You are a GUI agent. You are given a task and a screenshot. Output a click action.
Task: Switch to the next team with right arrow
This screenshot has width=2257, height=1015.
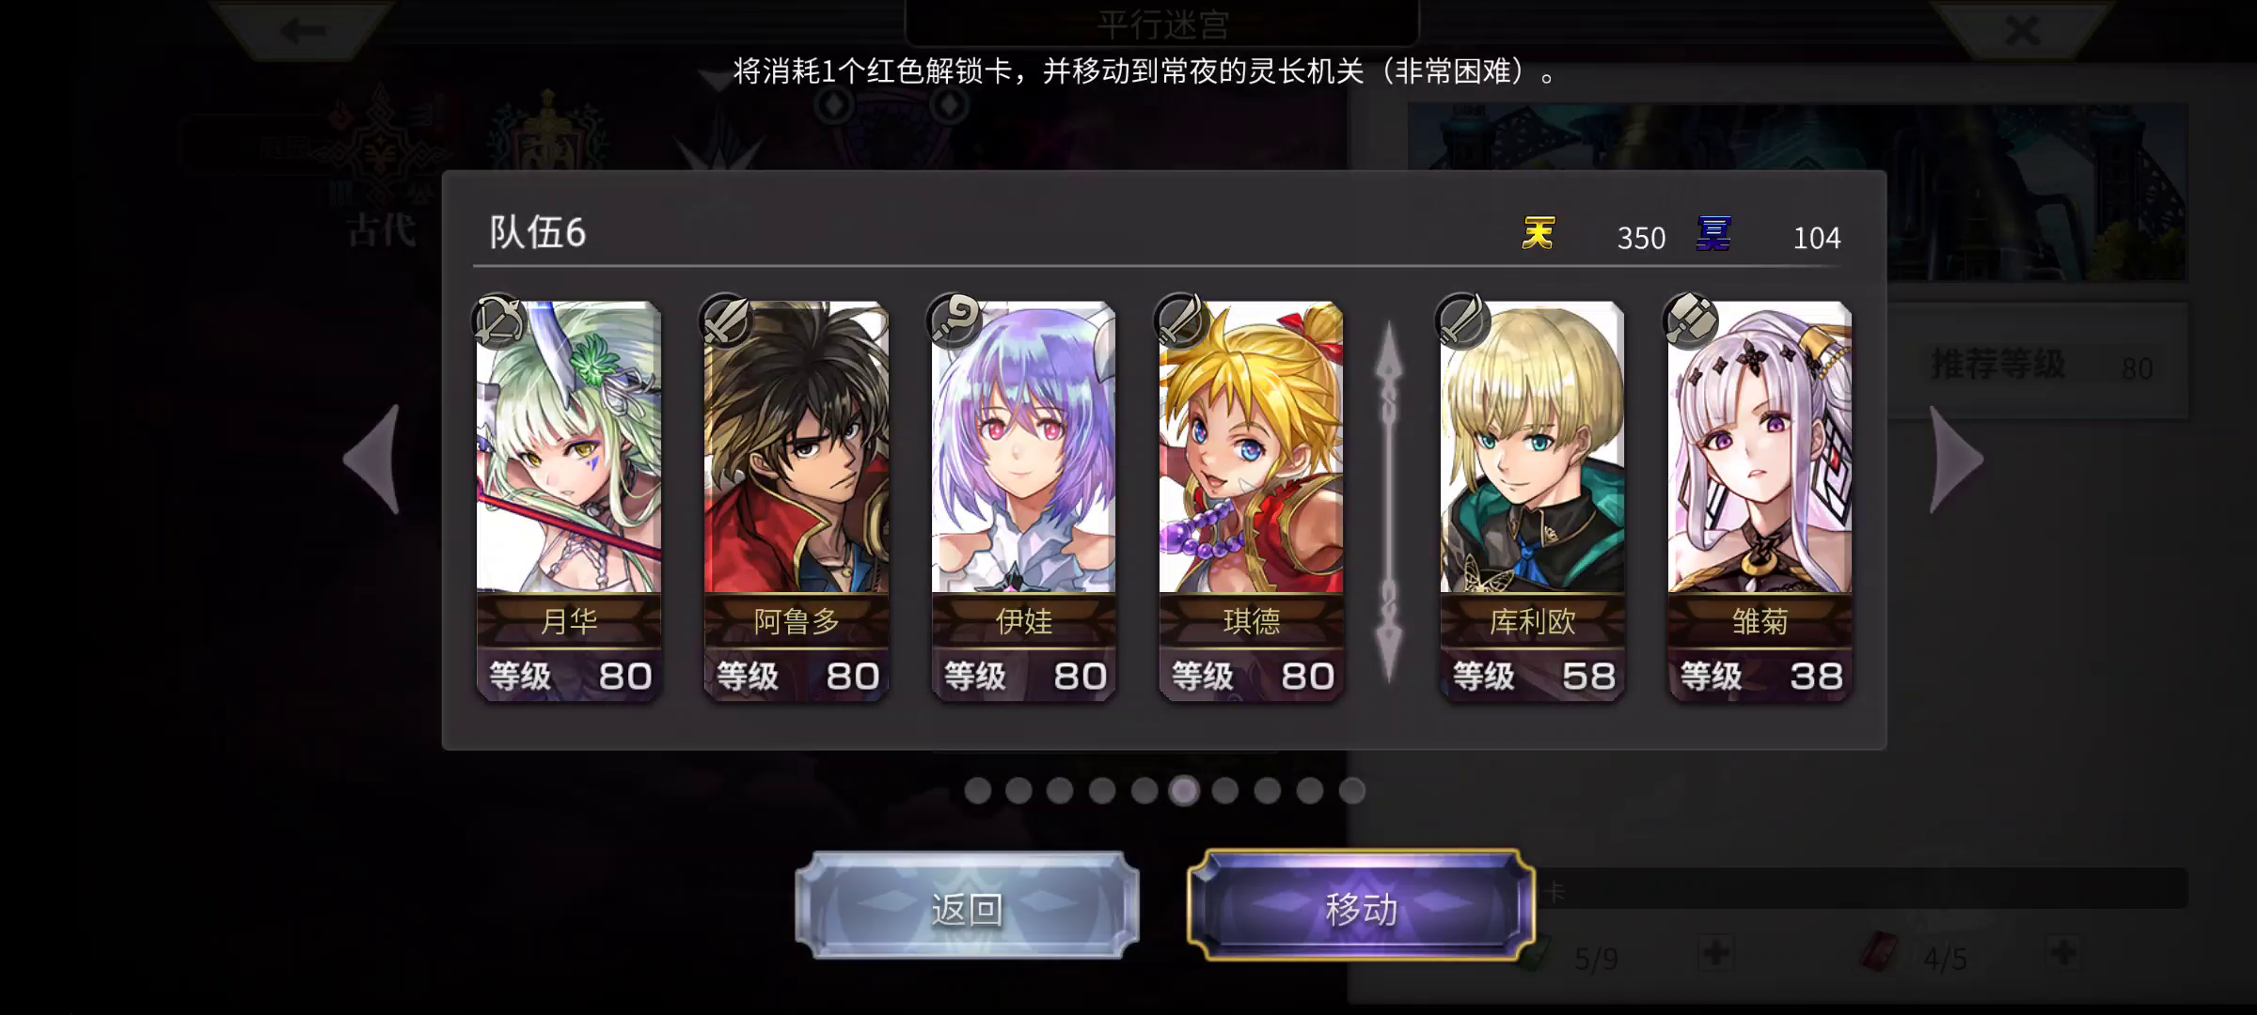tap(1956, 460)
